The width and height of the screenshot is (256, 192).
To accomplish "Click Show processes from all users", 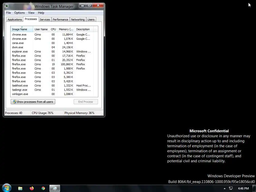I will click(x=33, y=102).
